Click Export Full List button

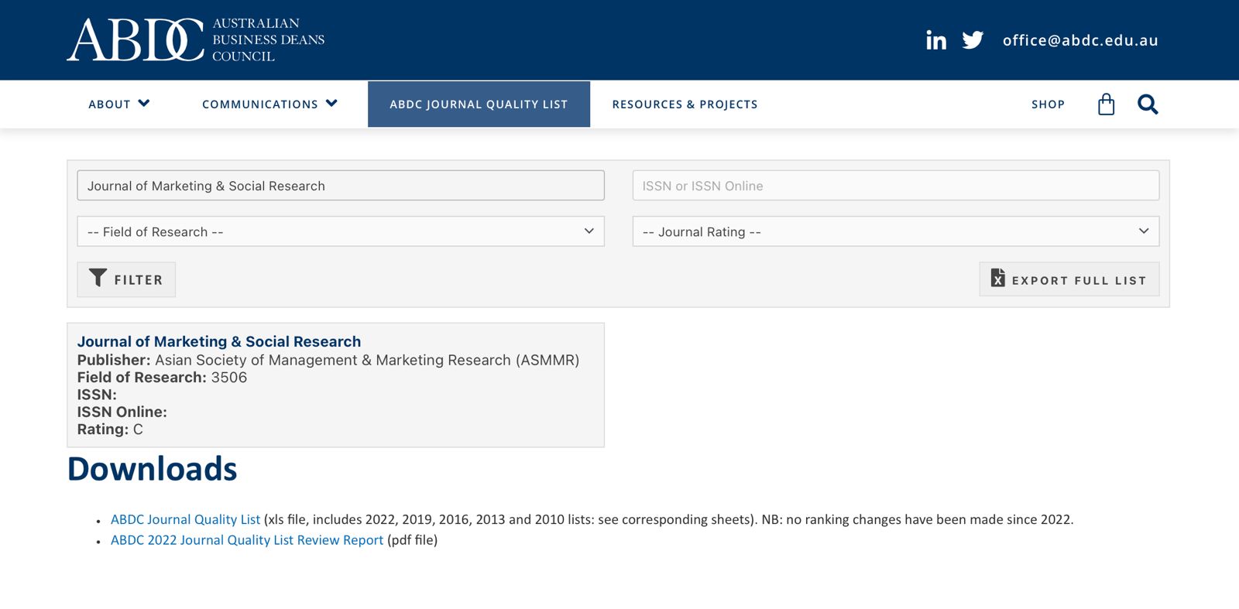[1069, 279]
